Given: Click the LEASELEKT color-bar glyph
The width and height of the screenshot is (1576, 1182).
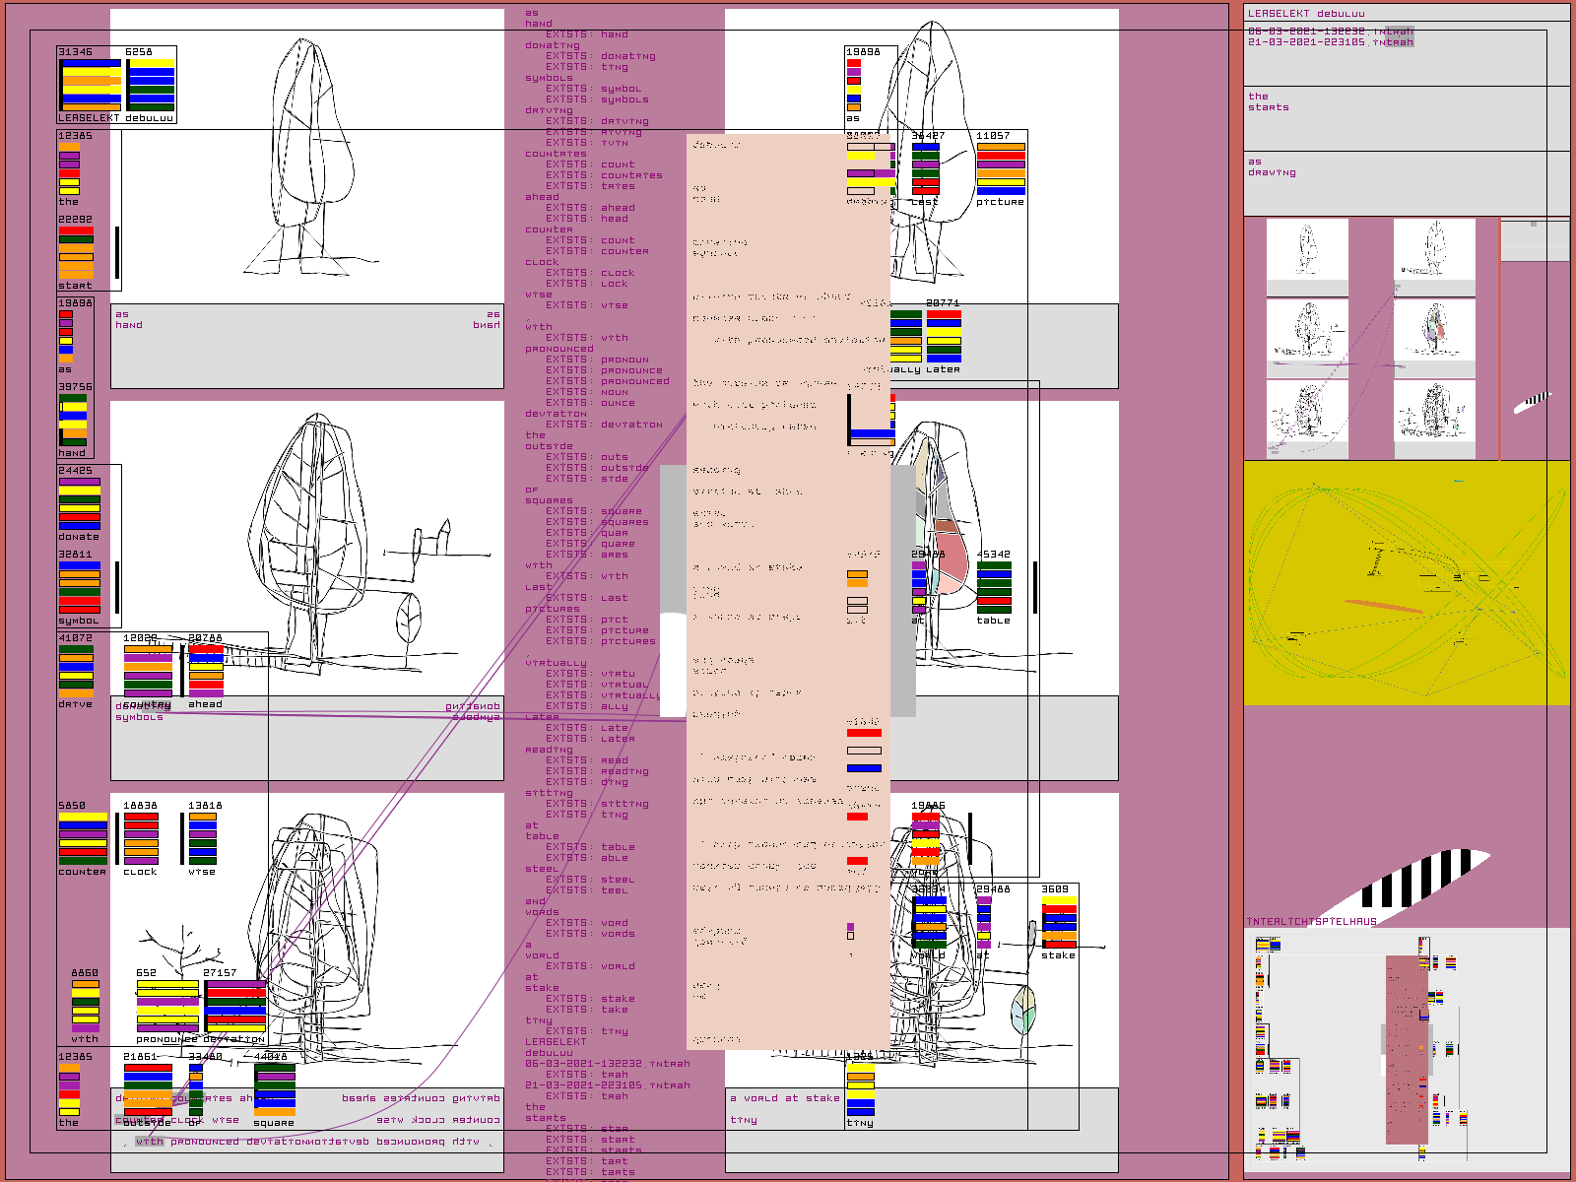Looking at the screenshot, I should [91, 85].
